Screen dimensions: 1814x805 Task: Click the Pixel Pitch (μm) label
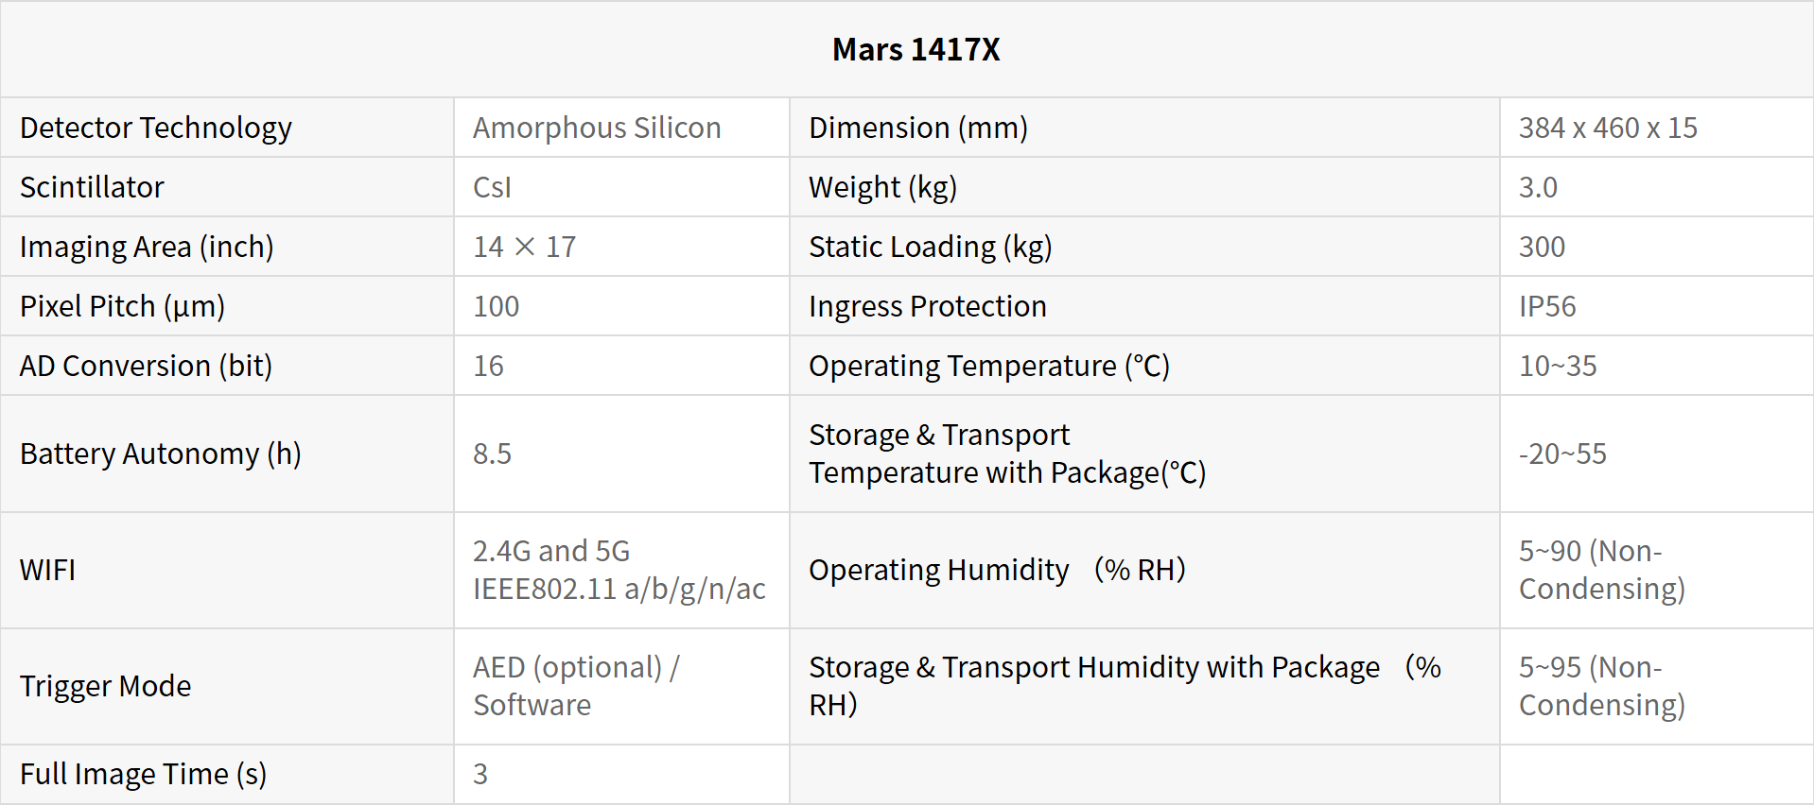pos(122,306)
